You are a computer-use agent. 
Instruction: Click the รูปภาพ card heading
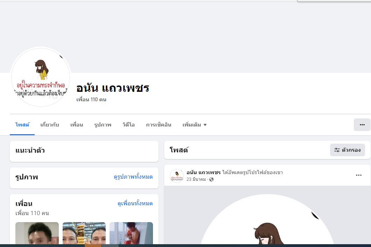click(27, 177)
